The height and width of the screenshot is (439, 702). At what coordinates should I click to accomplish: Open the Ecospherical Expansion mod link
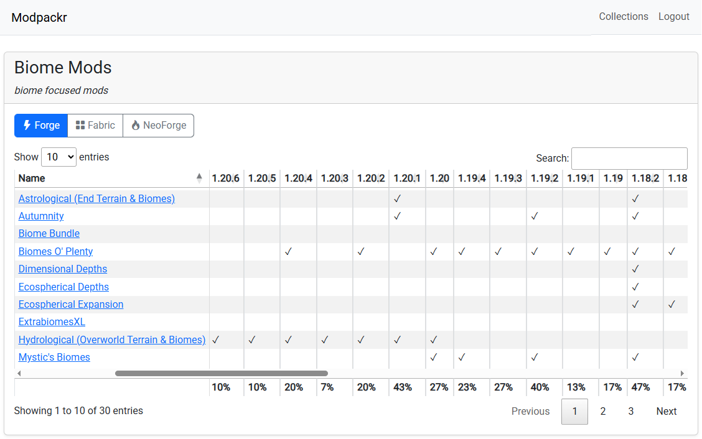point(70,304)
